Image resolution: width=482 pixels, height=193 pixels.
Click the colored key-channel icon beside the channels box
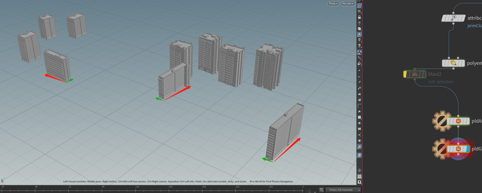pyautogui.click(x=321, y=190)
